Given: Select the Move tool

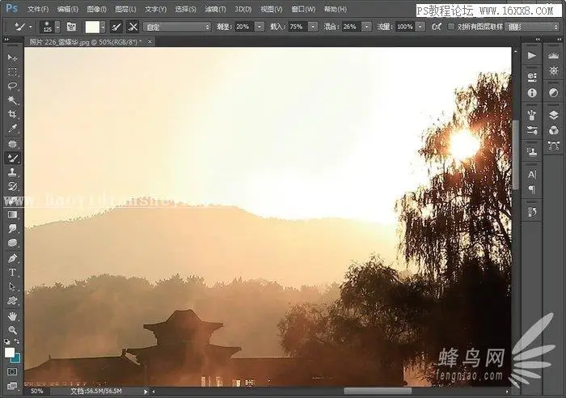Looking at the screenshot, I should click(12, 57).
